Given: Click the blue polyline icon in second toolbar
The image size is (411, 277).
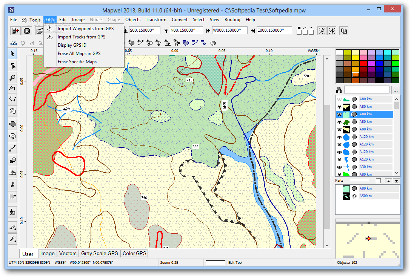Looking at the screenshot, I should pyautogui.click(x=195, y=43).
